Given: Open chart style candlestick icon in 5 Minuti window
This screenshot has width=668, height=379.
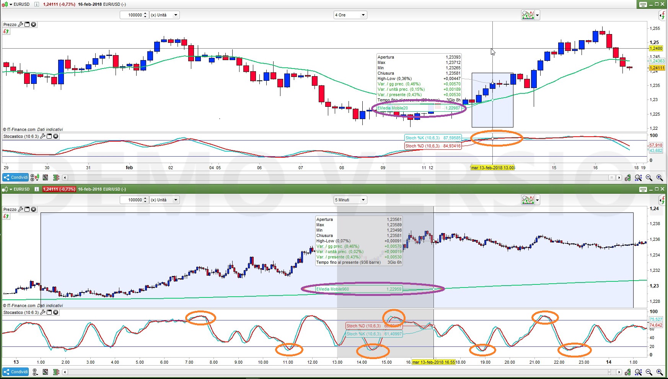Looking at the screenshot, I should point(5,189).
